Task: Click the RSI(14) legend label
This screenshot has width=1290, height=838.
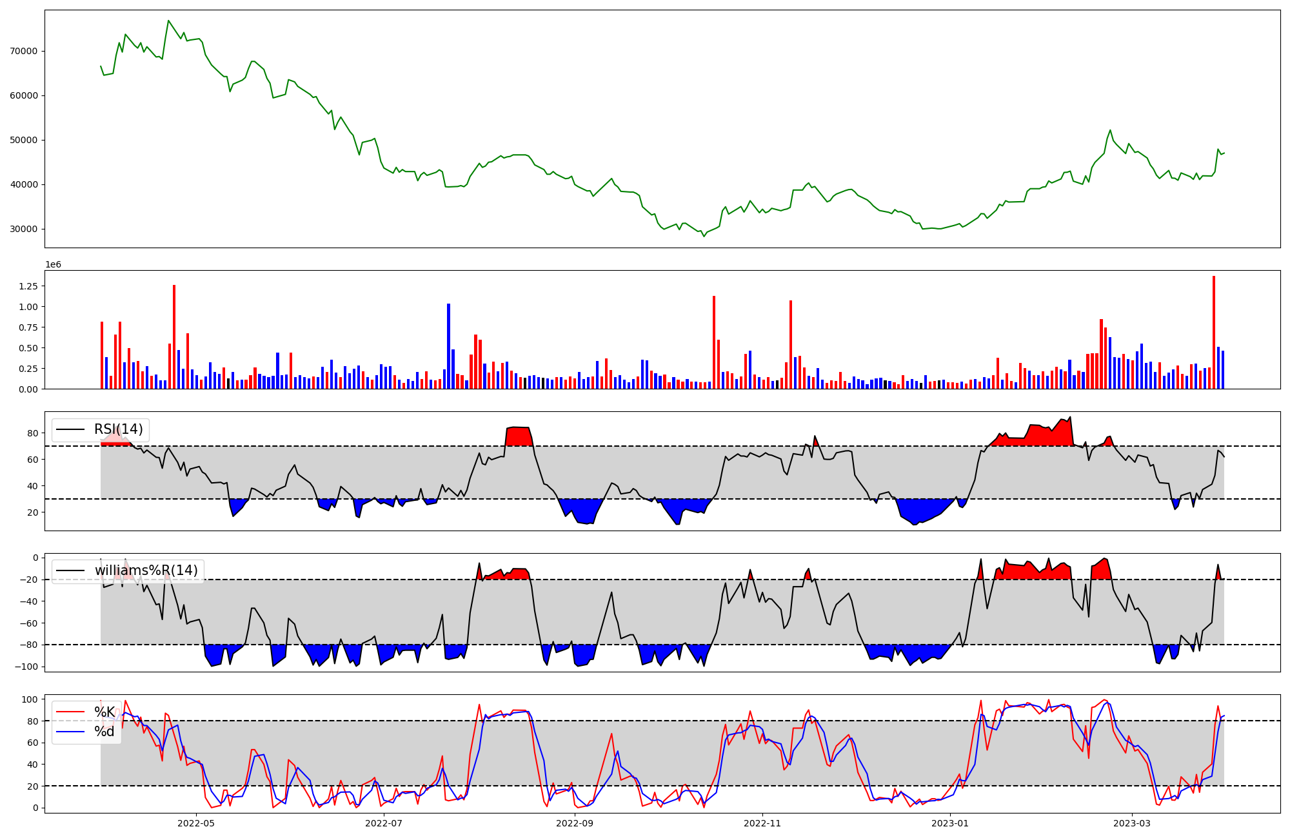Action: [x=118, y=429]
